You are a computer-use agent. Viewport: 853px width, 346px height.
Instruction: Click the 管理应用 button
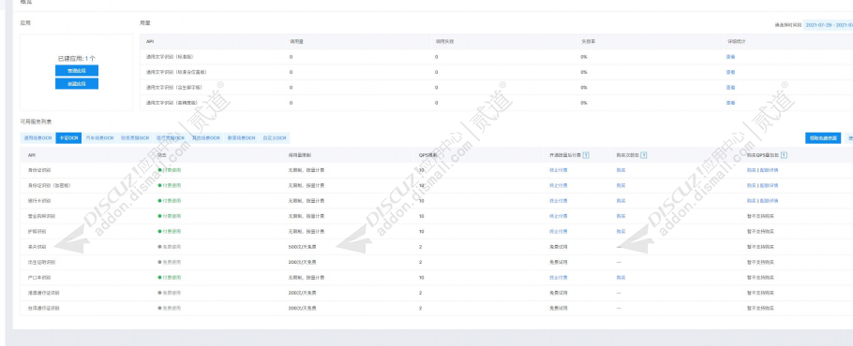77,70
